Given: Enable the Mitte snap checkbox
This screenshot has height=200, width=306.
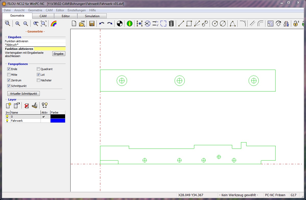Looking at the screenshot, I should [9, 74].
